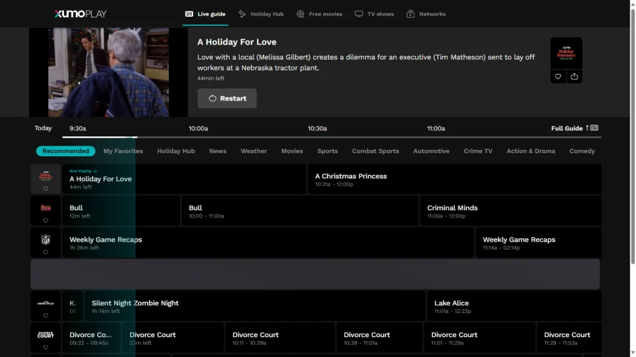This screenshot has width=636, height=357.
Task: Select the Recommended category
Action: tap(66, 151)
